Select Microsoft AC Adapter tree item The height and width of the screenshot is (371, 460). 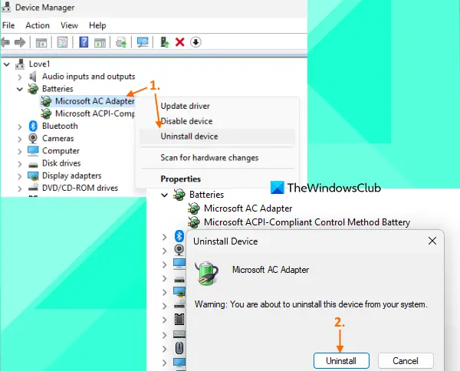95,101
